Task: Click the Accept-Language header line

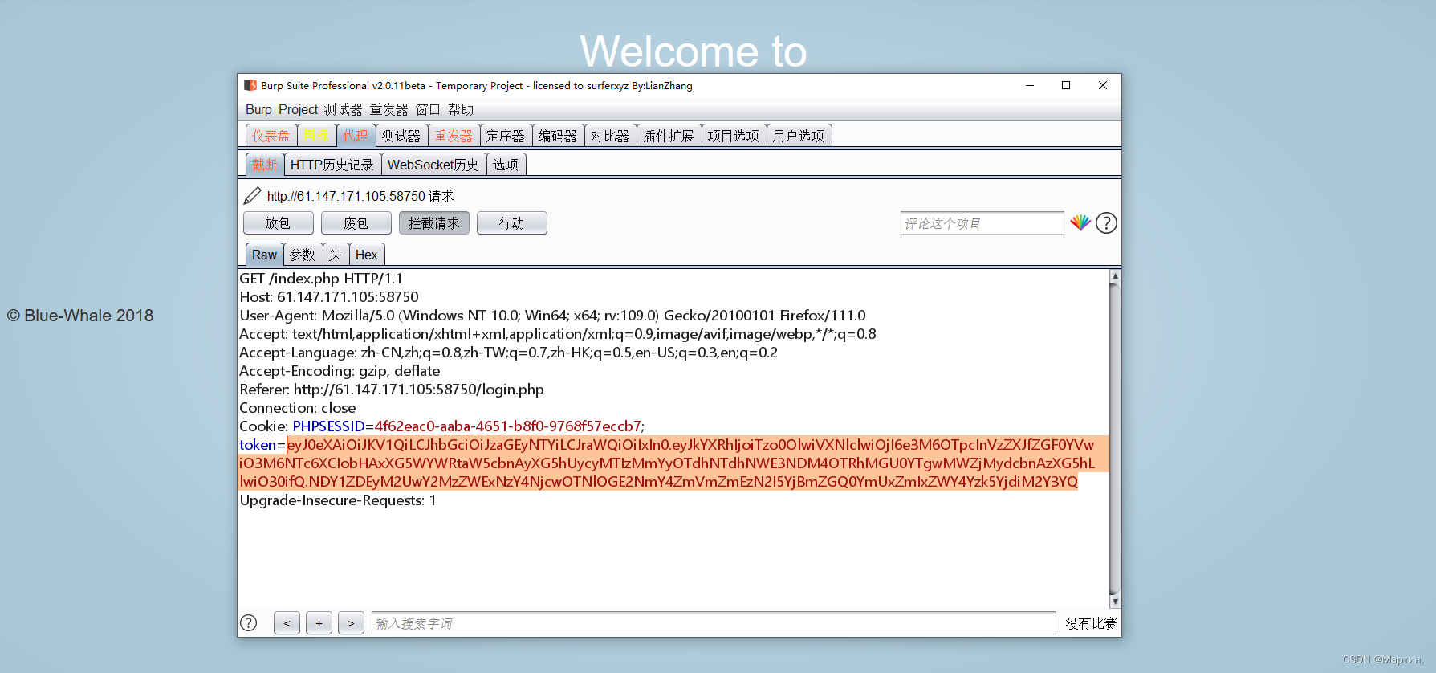Action: (508, 353)
